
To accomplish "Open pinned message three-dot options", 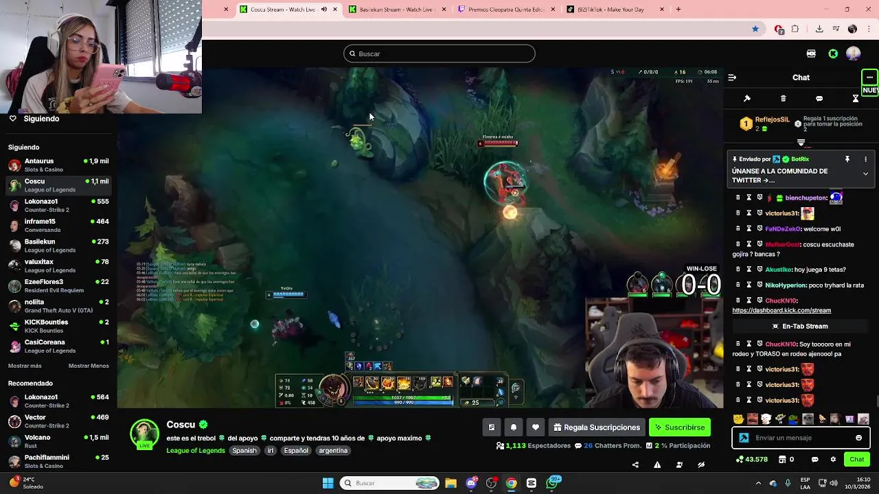I will point(865,159).
